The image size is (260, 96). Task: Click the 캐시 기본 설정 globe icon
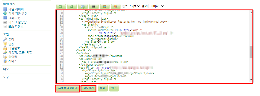tap(5, 14)
